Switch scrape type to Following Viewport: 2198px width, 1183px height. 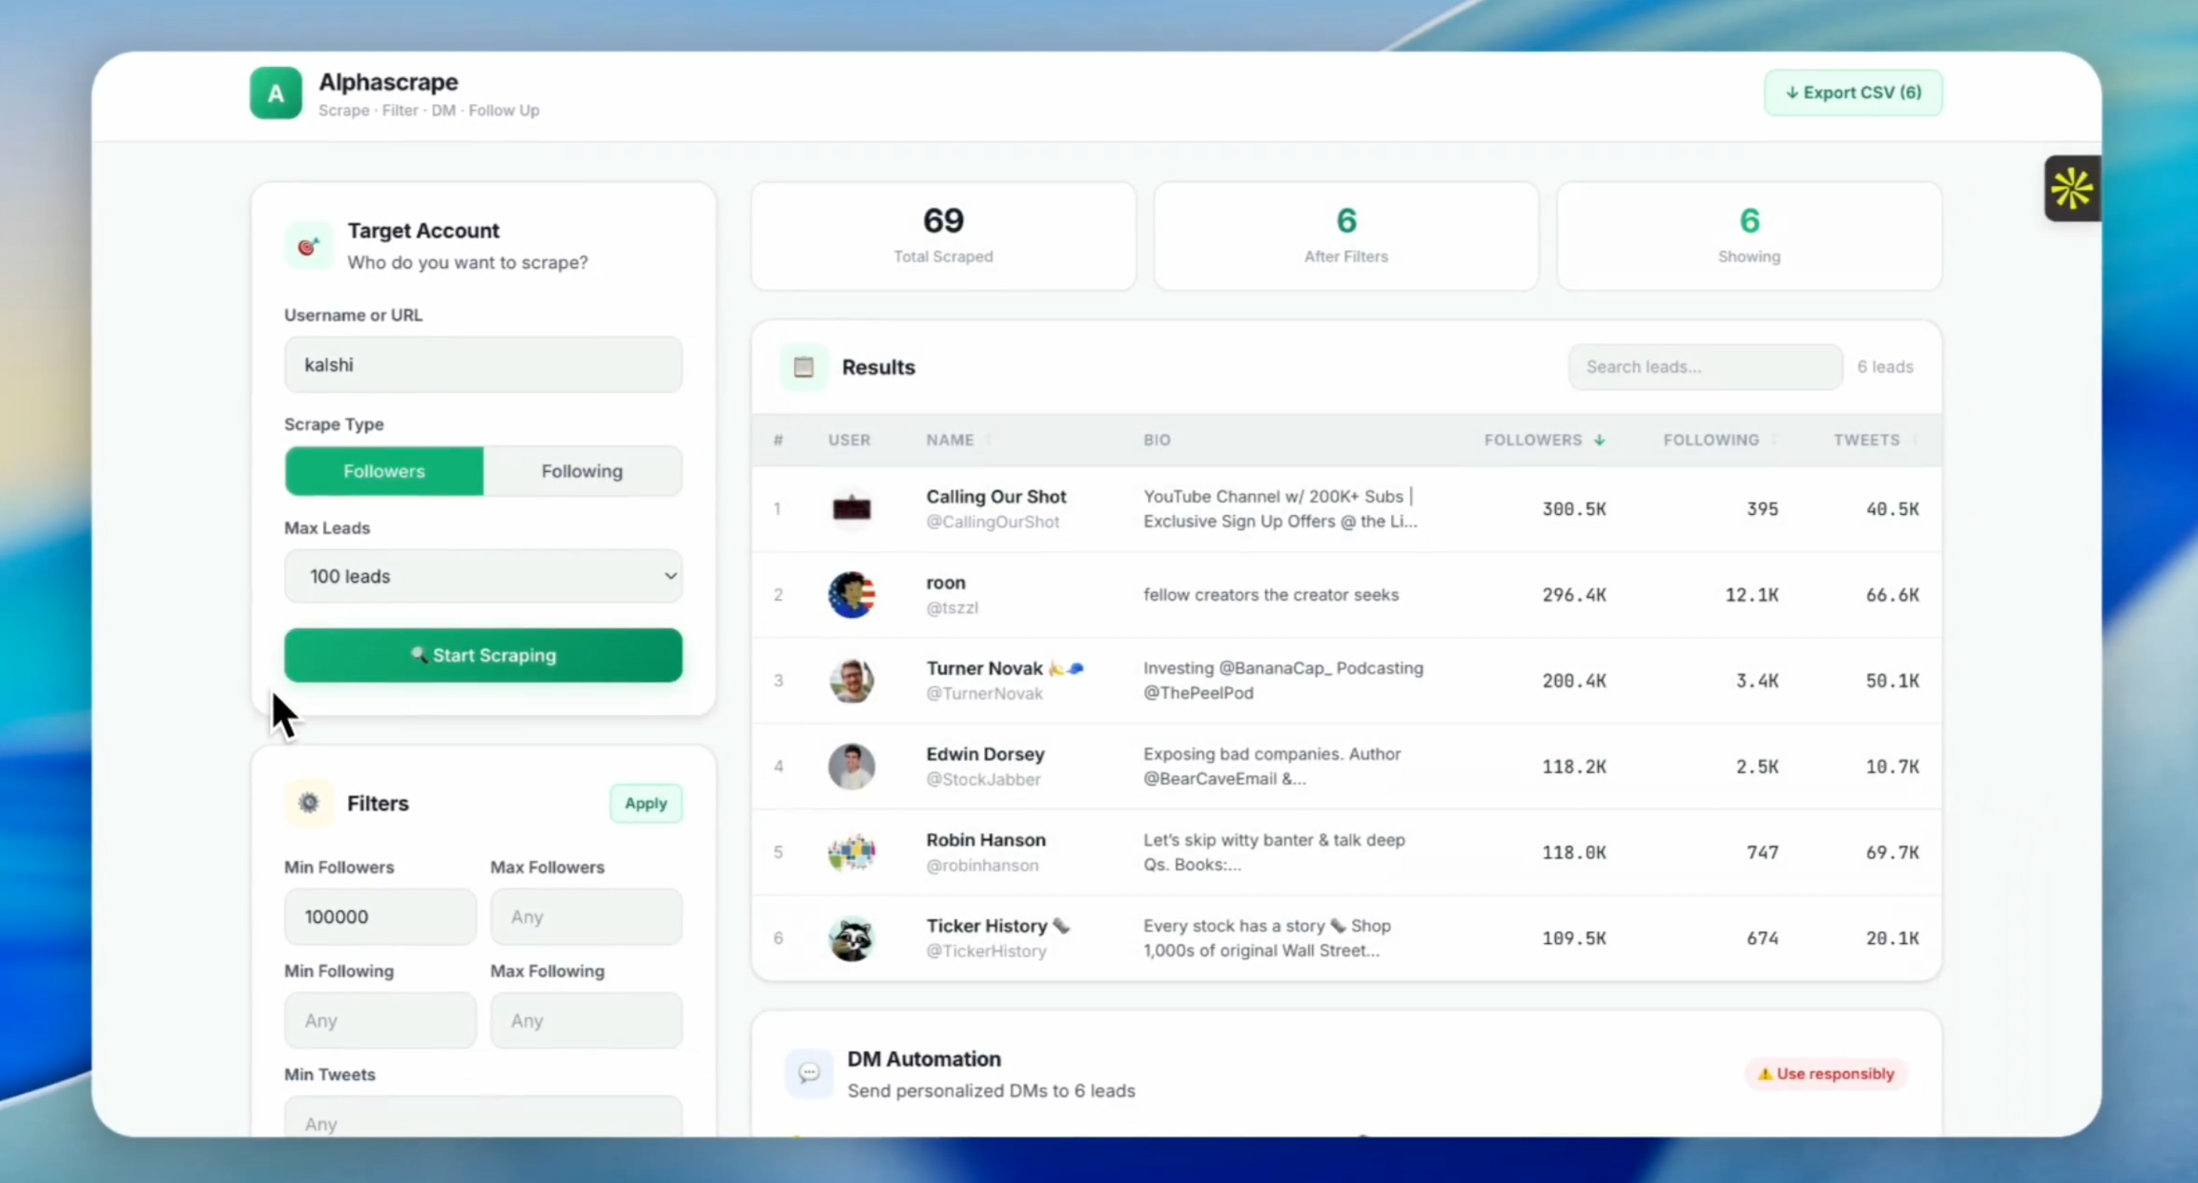(x=582, y=471)
